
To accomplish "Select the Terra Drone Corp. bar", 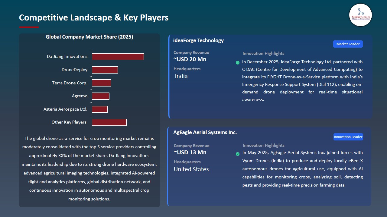I will pos(102,83).
